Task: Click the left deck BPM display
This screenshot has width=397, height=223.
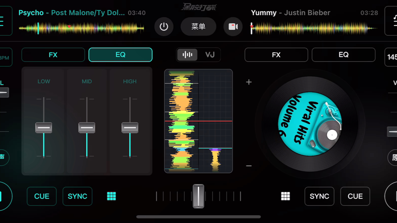Action: coord(6,57)
